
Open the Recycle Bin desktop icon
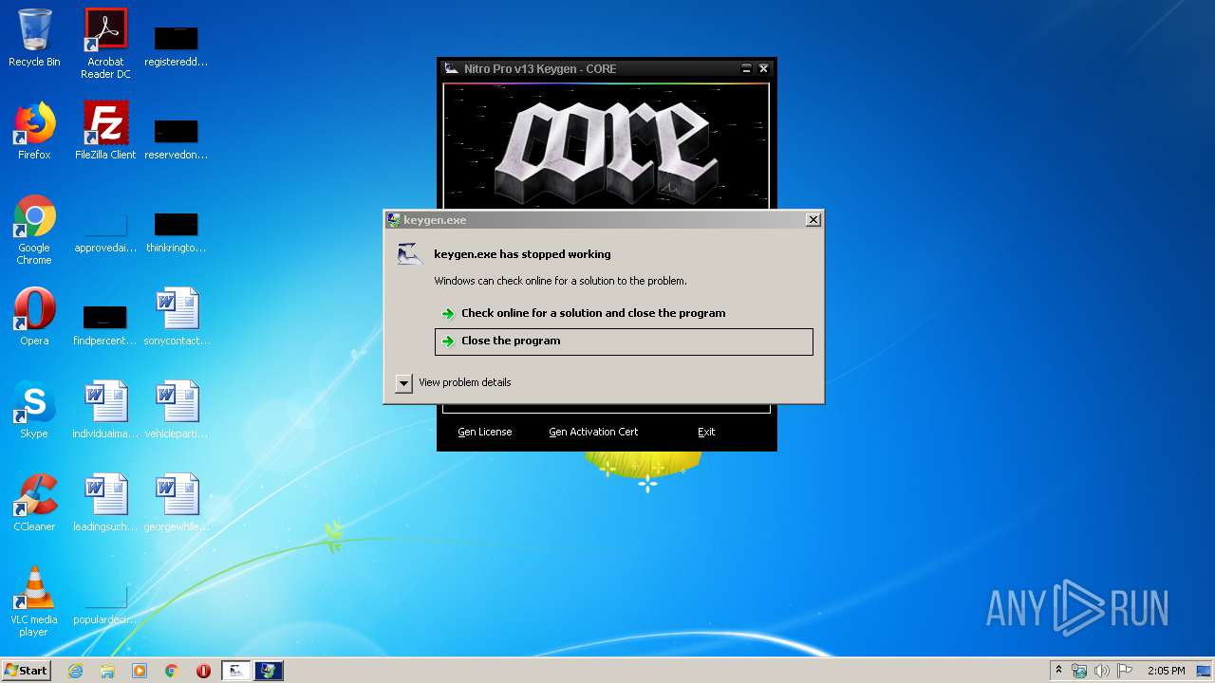(34, 38)
